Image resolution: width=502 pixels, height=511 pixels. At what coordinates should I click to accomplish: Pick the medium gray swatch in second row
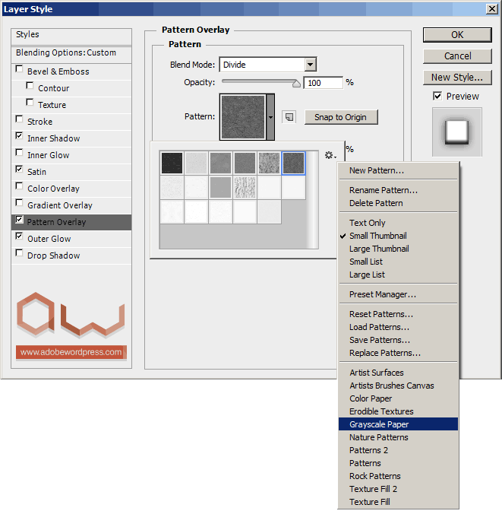coord(220,187)
